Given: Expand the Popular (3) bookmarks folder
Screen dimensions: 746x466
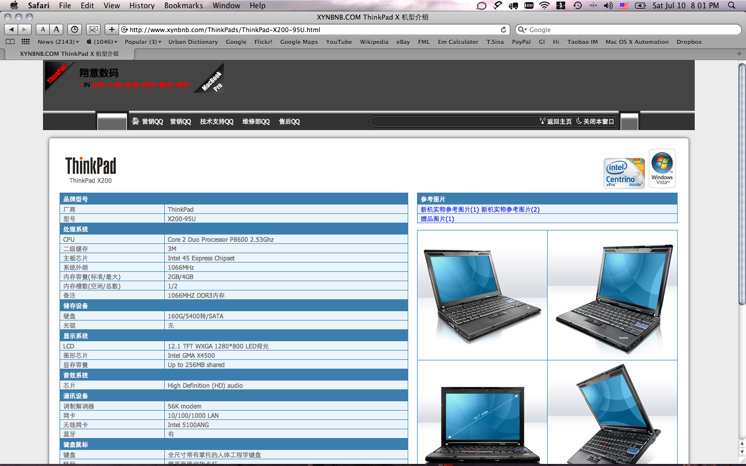Looking at the screenshot, I should [x=143, y=42].
